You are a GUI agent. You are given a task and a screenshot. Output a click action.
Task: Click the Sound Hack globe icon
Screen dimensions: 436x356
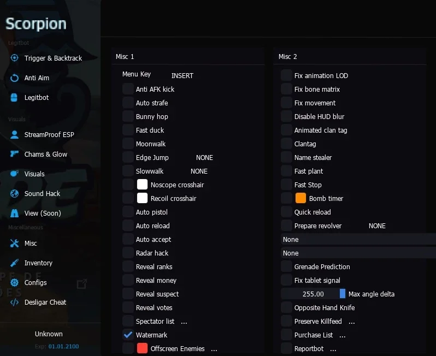click(x=14, y=193)
